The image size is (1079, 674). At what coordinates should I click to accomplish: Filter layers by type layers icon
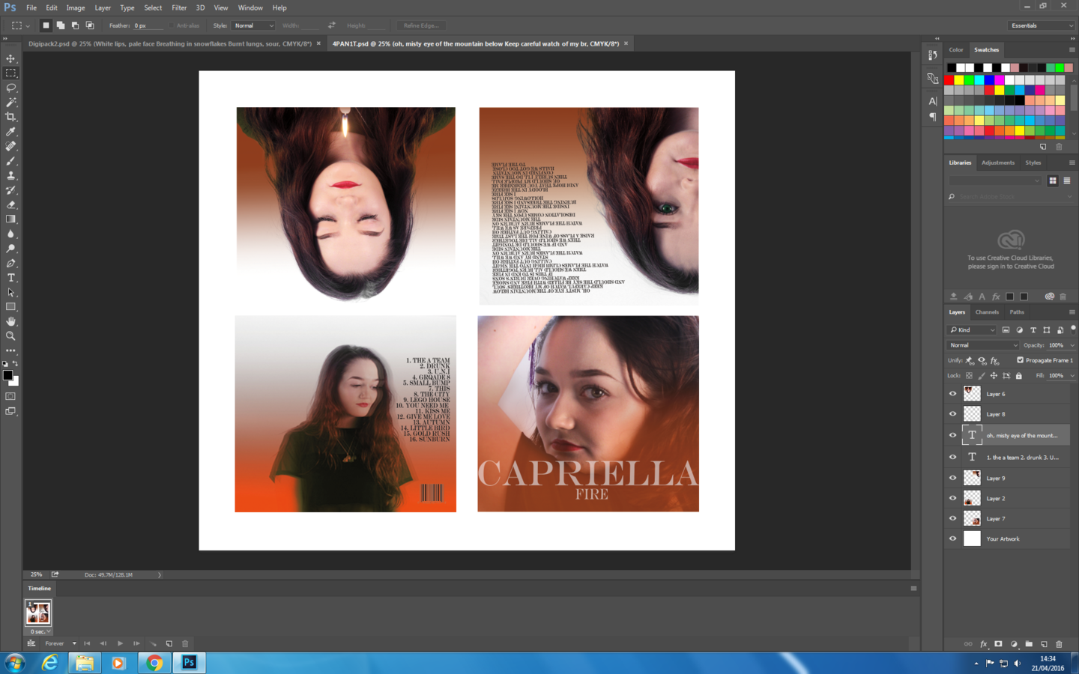click(x=1033, y=330)
